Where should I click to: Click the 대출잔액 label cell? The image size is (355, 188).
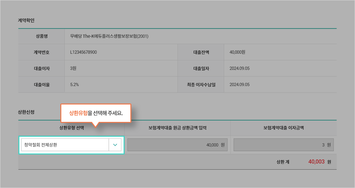point(201,52)
